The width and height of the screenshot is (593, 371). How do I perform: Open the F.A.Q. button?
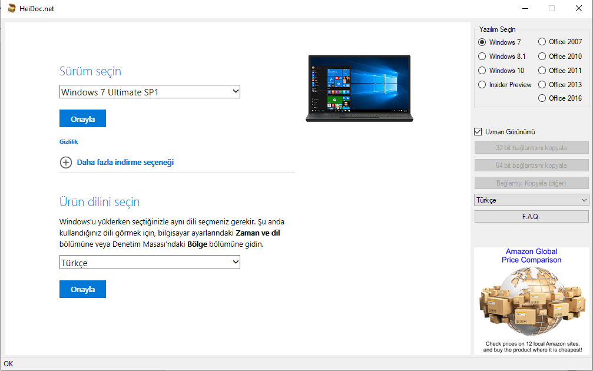[x=531, y=217]
